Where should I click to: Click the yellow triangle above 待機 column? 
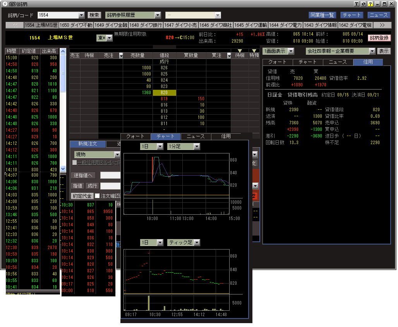pos(240,51)
